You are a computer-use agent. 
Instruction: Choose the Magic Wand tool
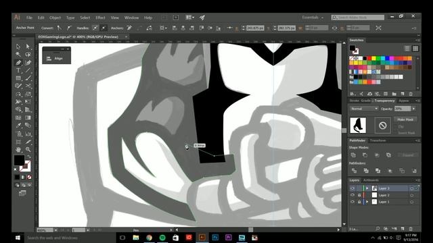point(18,55)
